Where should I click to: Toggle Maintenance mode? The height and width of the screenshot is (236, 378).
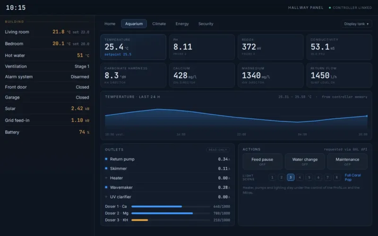347,161
